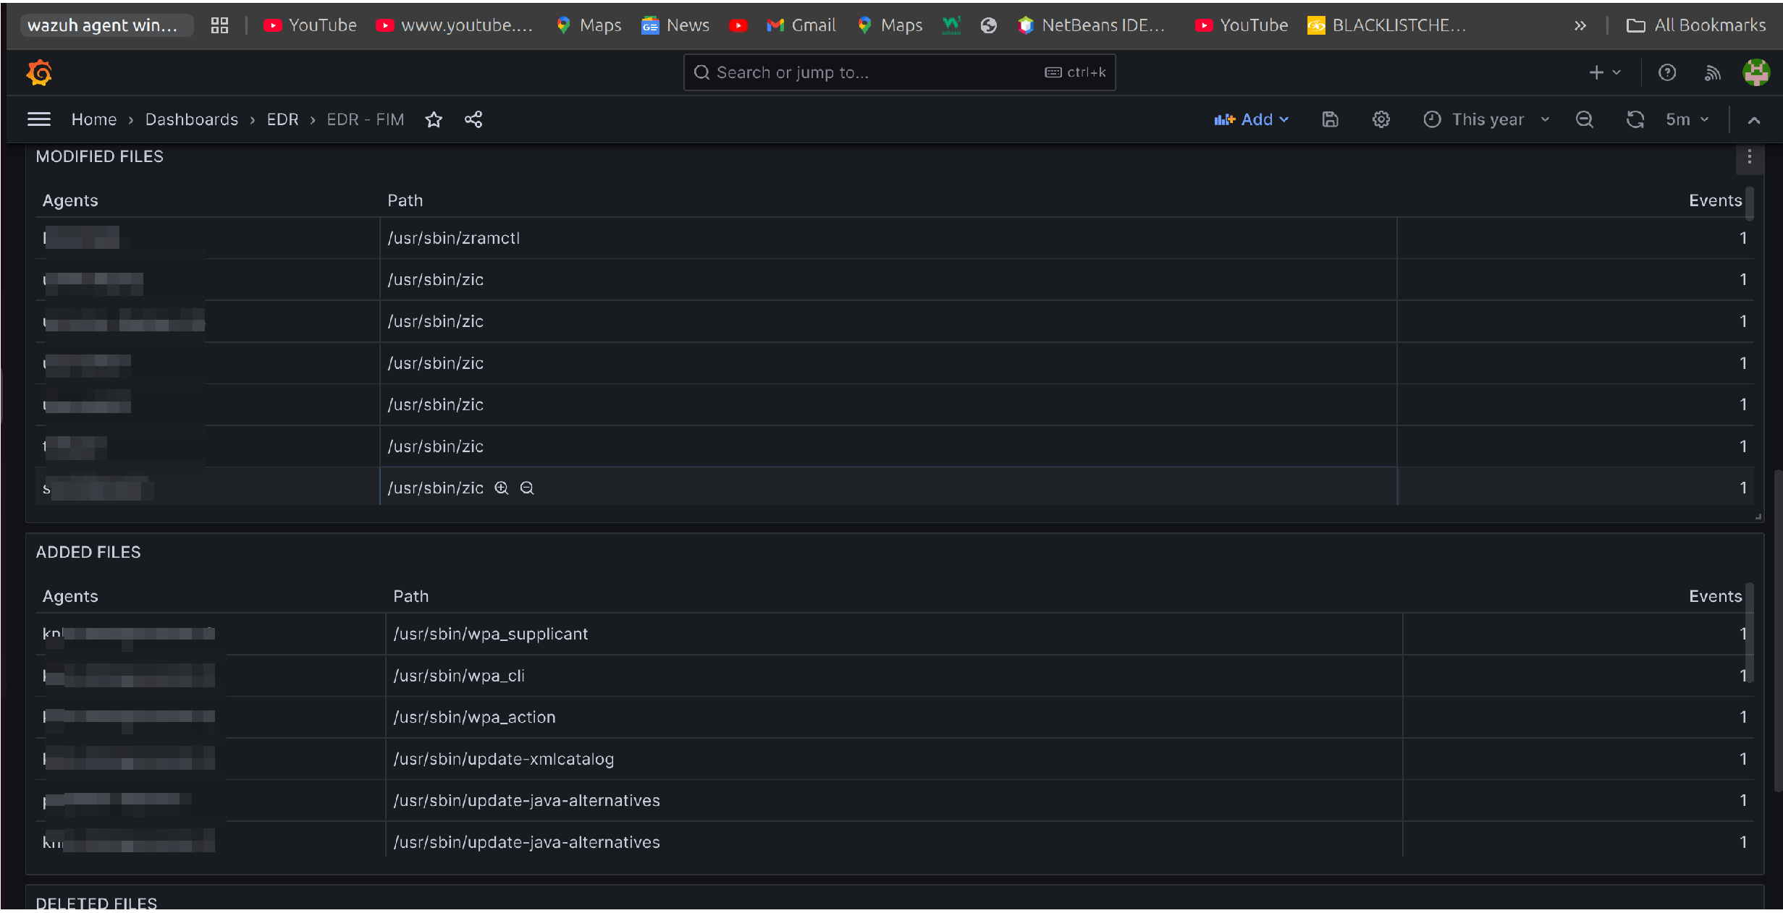Open the help question mark icon

(1666, 72)
